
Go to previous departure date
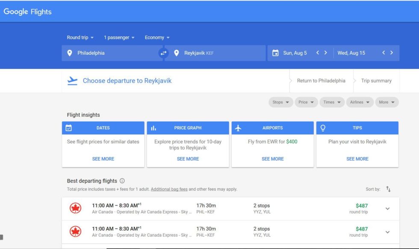[317, 53]
